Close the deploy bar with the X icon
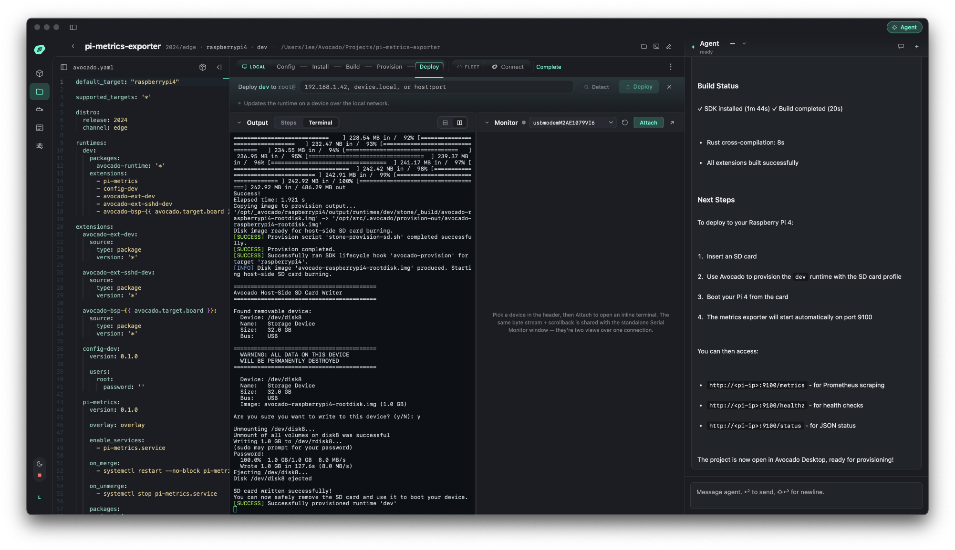 click(x=669, y=87)
